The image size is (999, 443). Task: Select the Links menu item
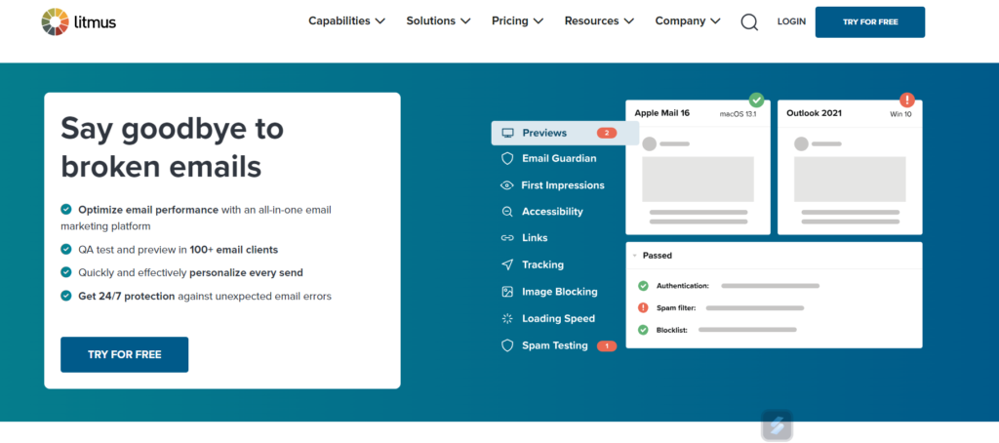point(525,238)
